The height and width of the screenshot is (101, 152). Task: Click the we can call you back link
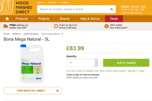pyautogui.click(x=132, y=12)
